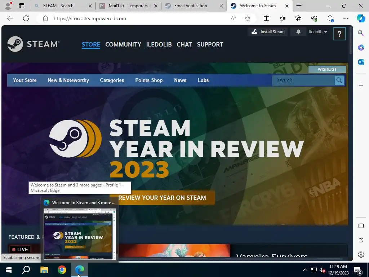The image size is (369, 277).
Task: Launch Google Chrome from taskbar
Action: [x=62, y=270]
